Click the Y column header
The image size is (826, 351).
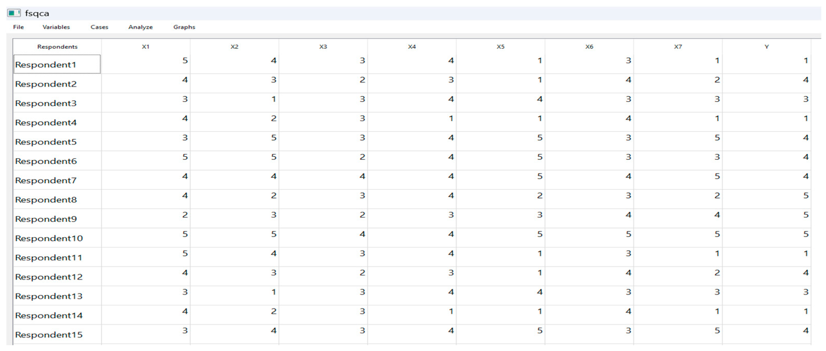[766, 47]
